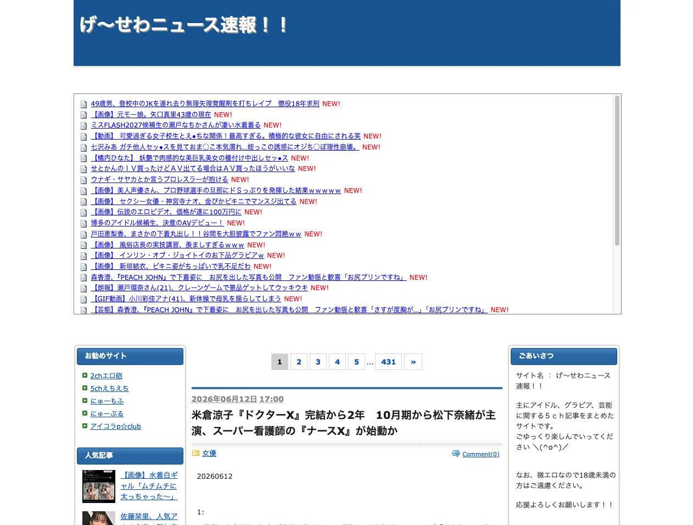Click the date 2026年06月12日 17:00
Viewport: 693px width, 525px height.
pyautogui.click(x=238, y=399)
